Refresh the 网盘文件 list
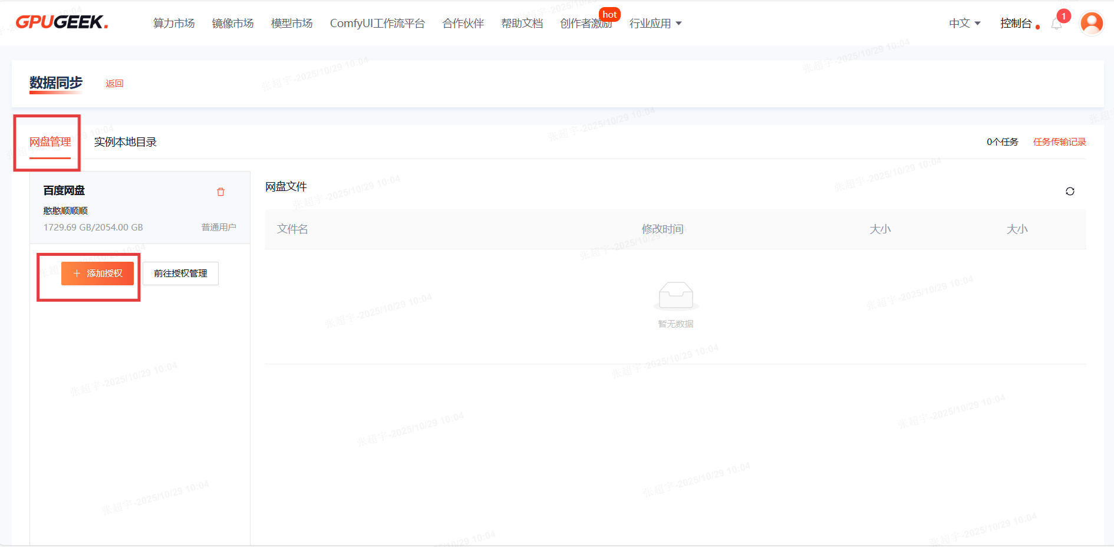Viewport: 1114px width, 547px height. 1070,191
